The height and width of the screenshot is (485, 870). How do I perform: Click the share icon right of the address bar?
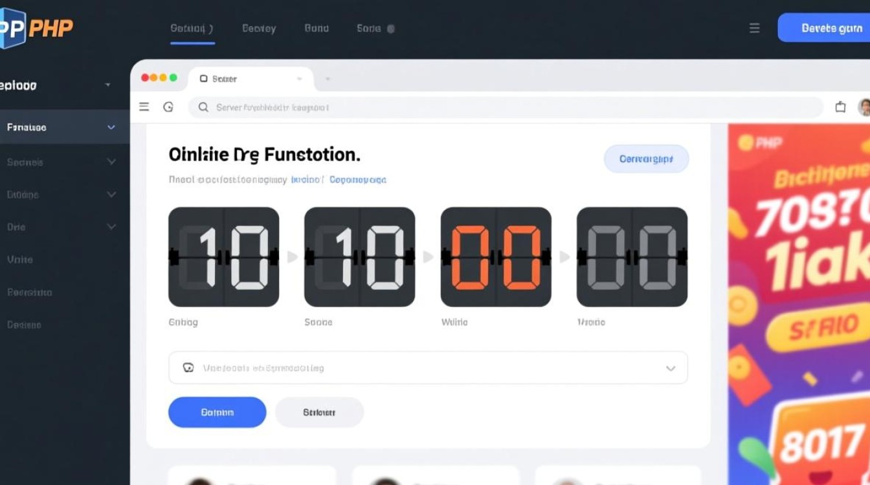(840, 107)
